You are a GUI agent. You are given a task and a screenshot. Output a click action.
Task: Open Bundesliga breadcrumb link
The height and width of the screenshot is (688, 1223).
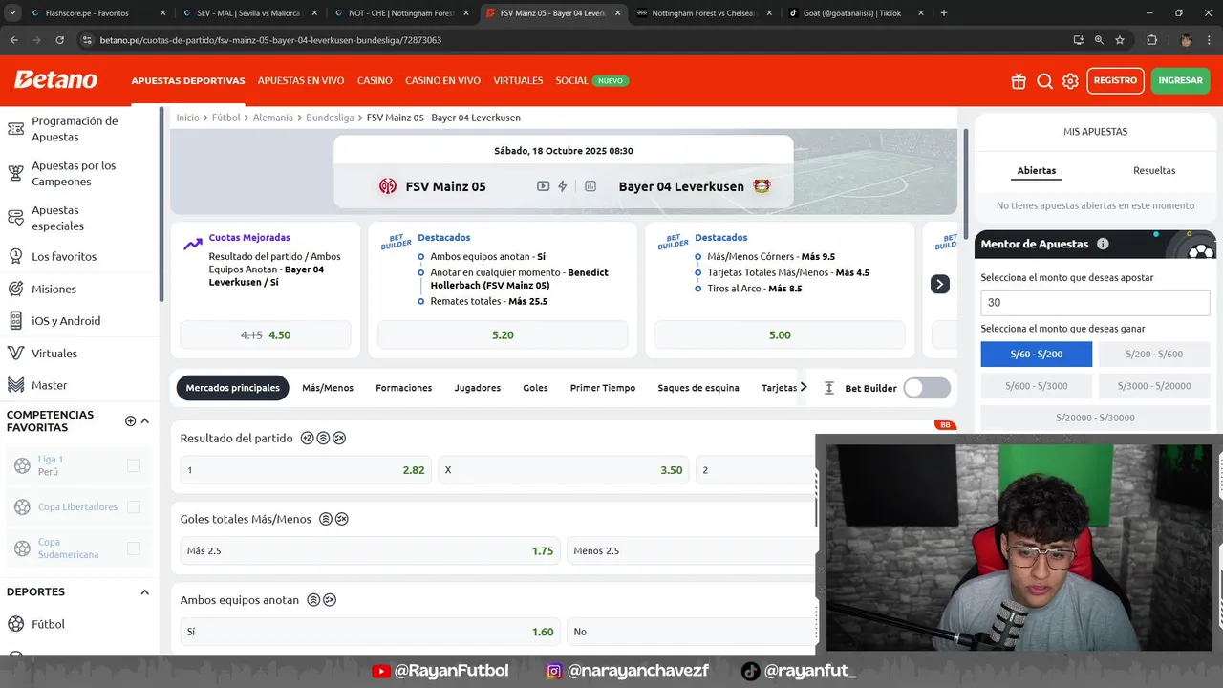tap(330, 118)
